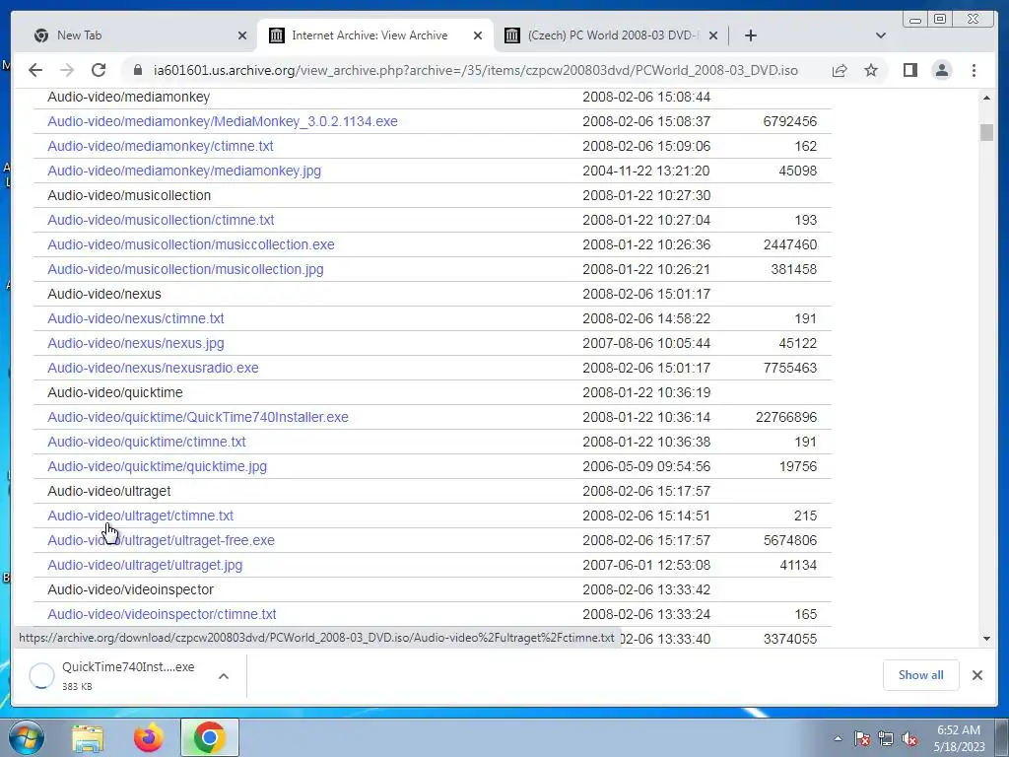Select the Audio-video/quicktime folder text
This screenshot has width=1009, height=757.
(115, 392)
